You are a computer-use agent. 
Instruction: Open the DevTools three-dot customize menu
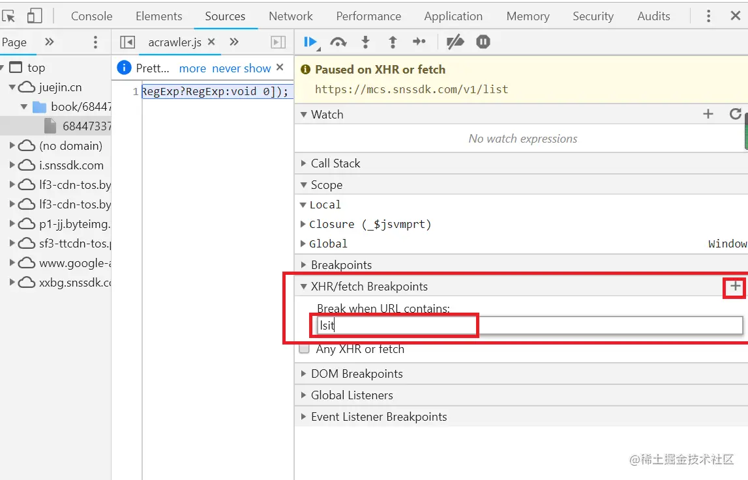(x=708, y=16)
